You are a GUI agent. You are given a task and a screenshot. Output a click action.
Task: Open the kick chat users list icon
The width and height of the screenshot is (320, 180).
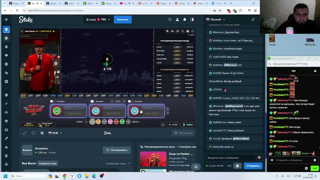tap(315, 71)
